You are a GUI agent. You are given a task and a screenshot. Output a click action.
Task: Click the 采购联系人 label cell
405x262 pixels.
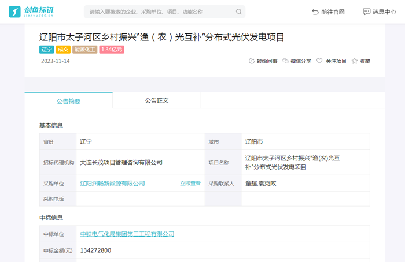tap(223, 184)
